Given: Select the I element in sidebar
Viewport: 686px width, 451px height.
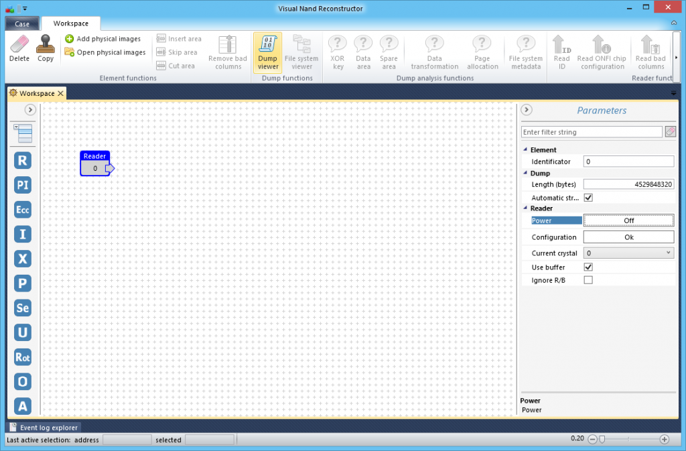Looking at the screenshot, I should 22,234.
